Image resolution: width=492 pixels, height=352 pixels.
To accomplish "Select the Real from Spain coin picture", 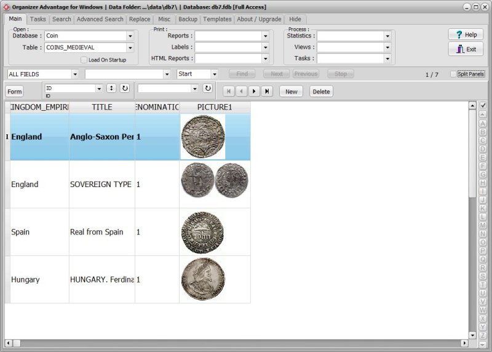I will click(203, 232).
